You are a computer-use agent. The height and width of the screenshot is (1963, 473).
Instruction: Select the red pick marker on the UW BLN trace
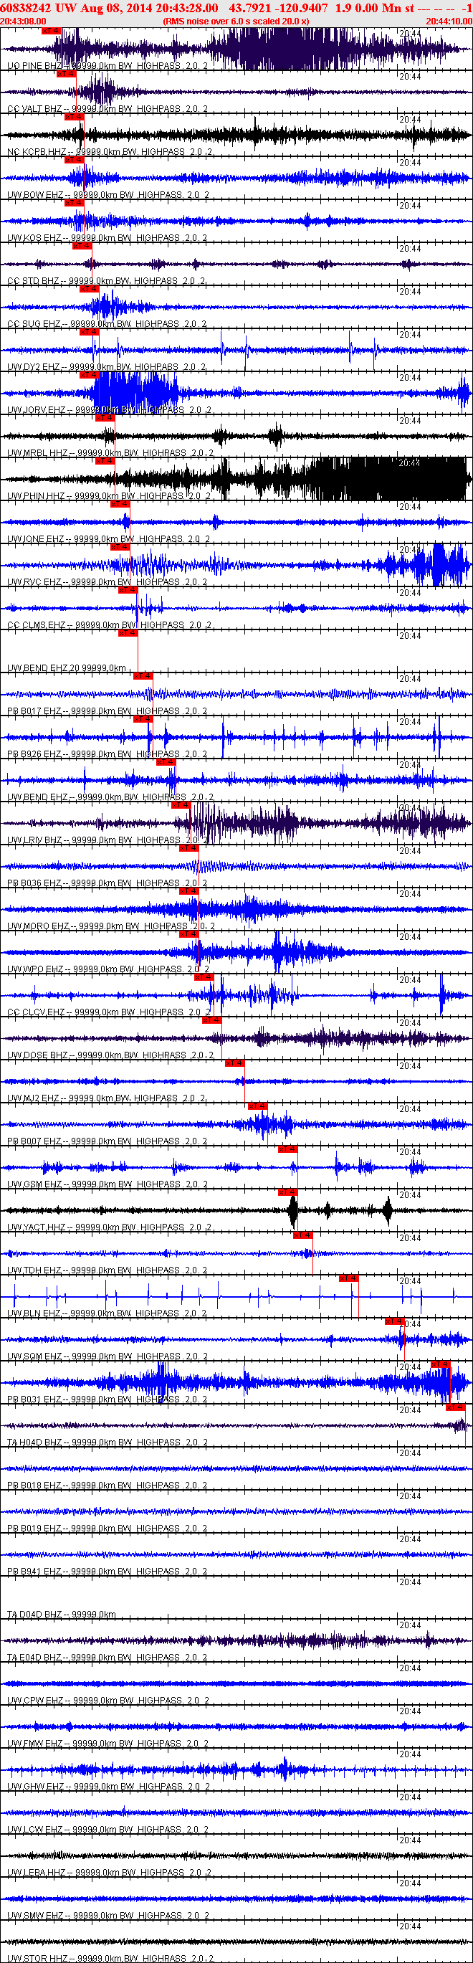pos(348,1278)
